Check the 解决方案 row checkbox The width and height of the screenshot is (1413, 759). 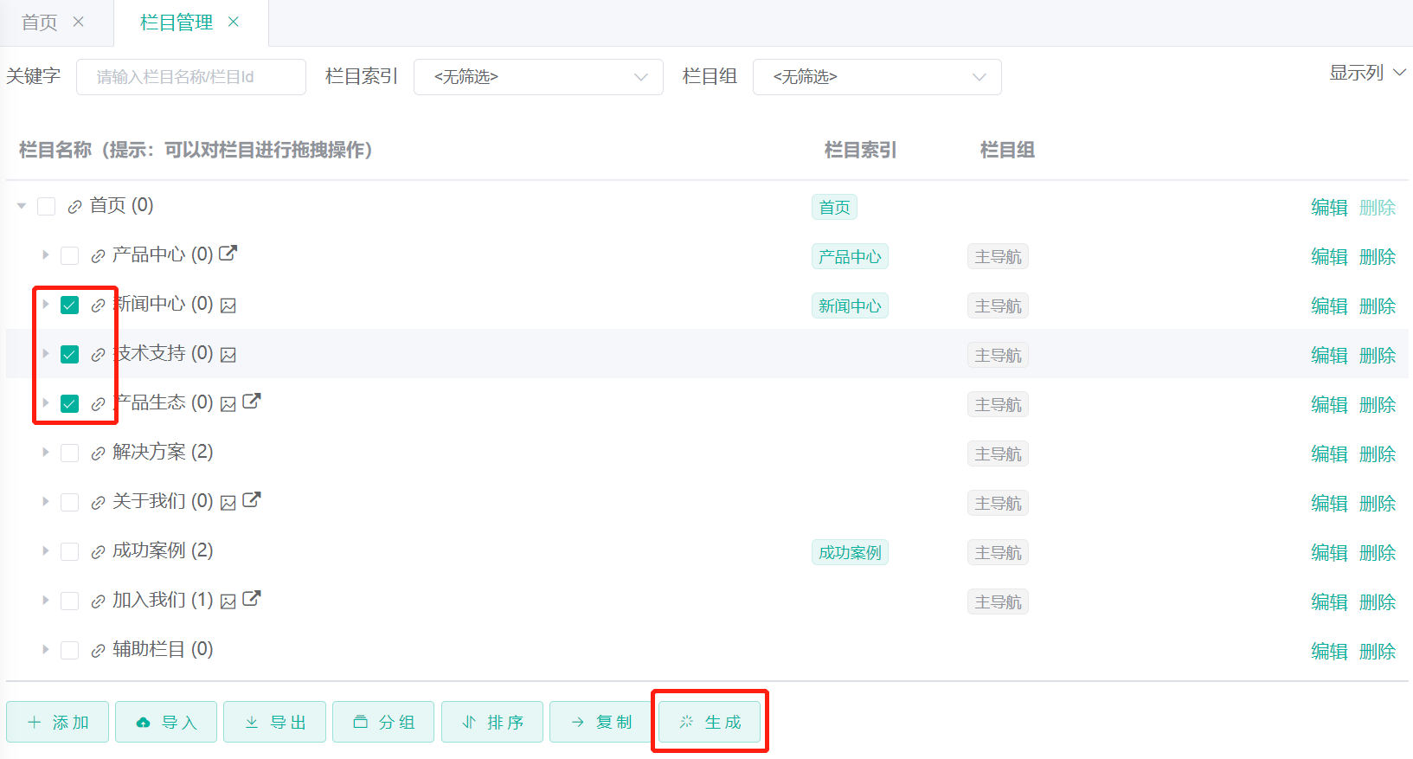pyautogui.click(x=70, y=453)
